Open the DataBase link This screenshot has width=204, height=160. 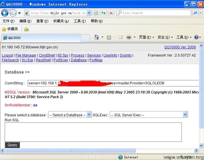tap(79, 60)
